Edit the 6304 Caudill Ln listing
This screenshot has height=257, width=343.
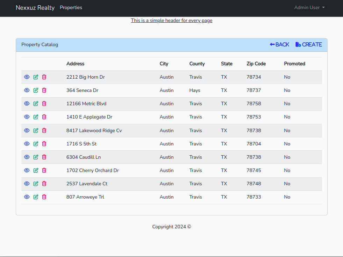click(x=36, y=157)
